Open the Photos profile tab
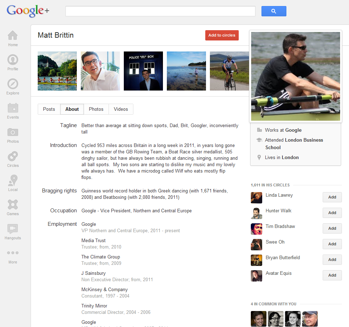This screenshot has width=349, height=327. point(96,109)
